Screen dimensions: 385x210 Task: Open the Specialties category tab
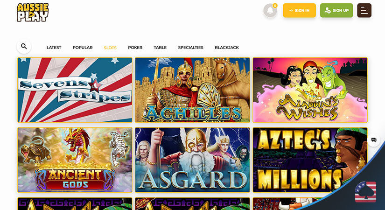pyautogui.click(x=190, y=48)
